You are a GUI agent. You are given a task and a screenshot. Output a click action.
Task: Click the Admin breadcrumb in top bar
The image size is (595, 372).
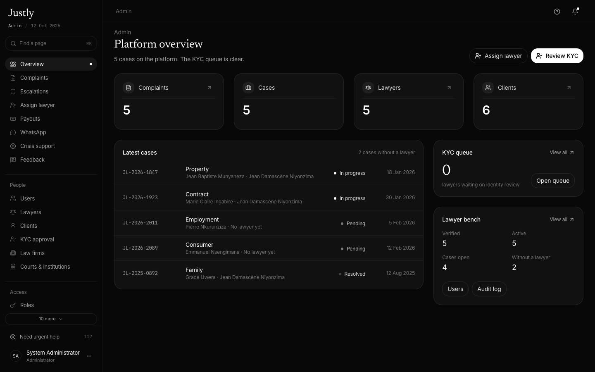[124, 11]
